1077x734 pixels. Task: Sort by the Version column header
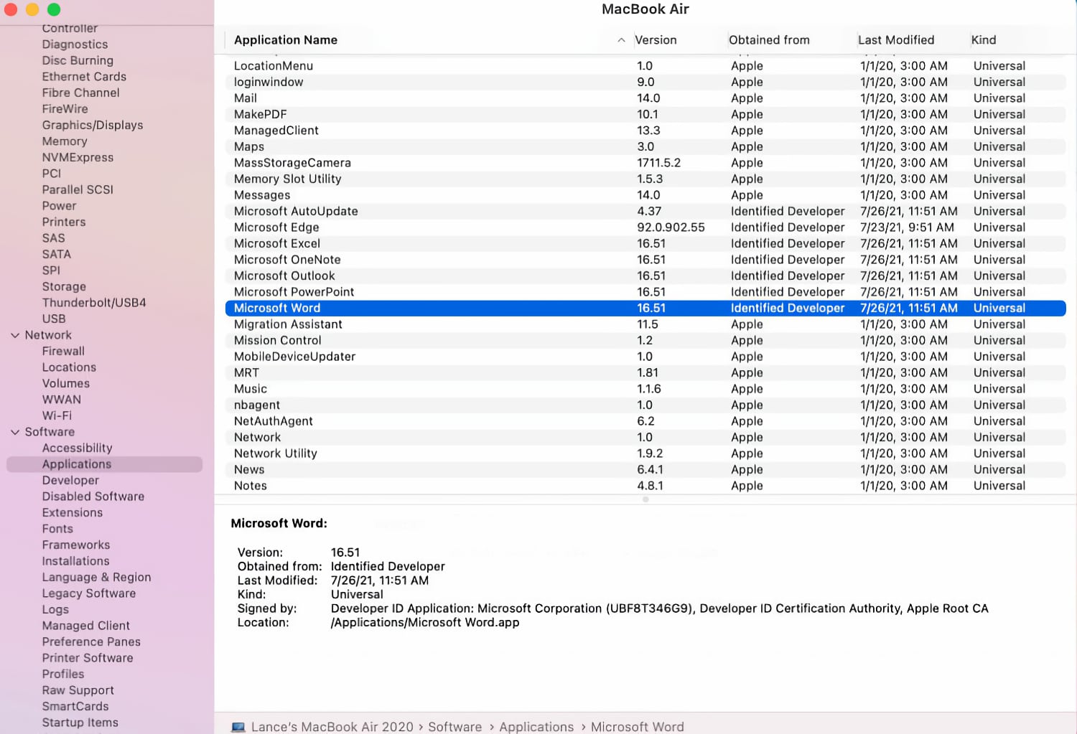click(x=655, y=40)
